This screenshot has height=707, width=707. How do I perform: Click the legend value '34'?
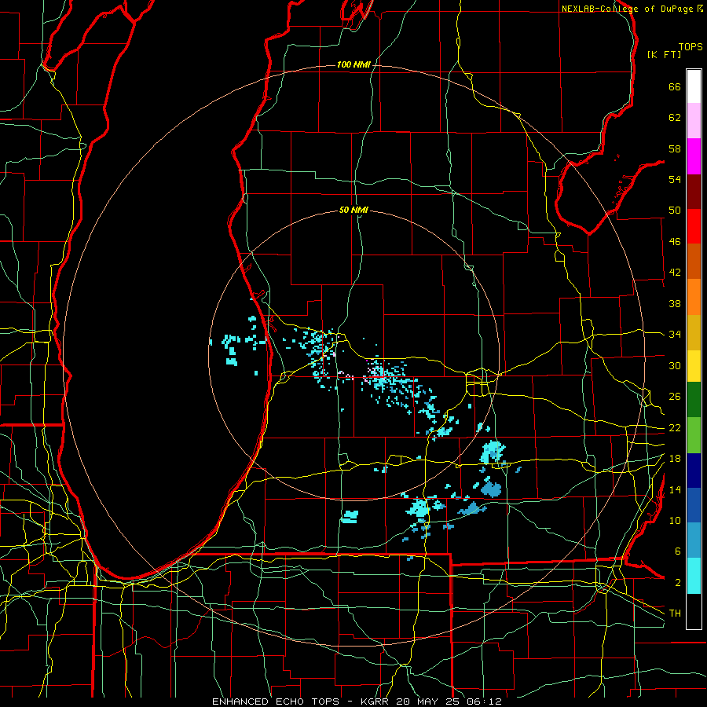point(675,335)
